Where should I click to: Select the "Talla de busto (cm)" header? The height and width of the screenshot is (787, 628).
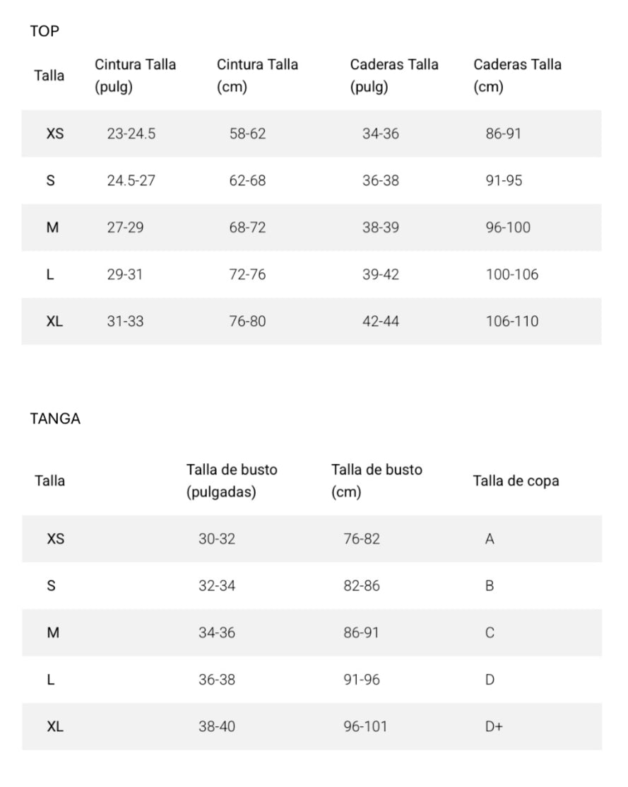[x=377, y=481]
